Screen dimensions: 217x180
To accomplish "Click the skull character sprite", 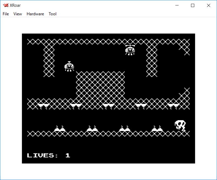I will (180, 125).
